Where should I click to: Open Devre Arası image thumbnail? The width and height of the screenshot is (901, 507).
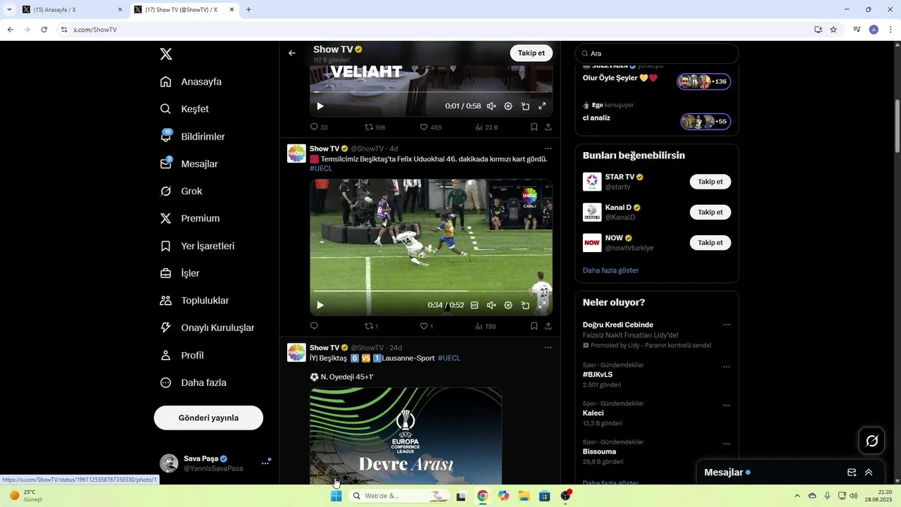pos(406,436)
